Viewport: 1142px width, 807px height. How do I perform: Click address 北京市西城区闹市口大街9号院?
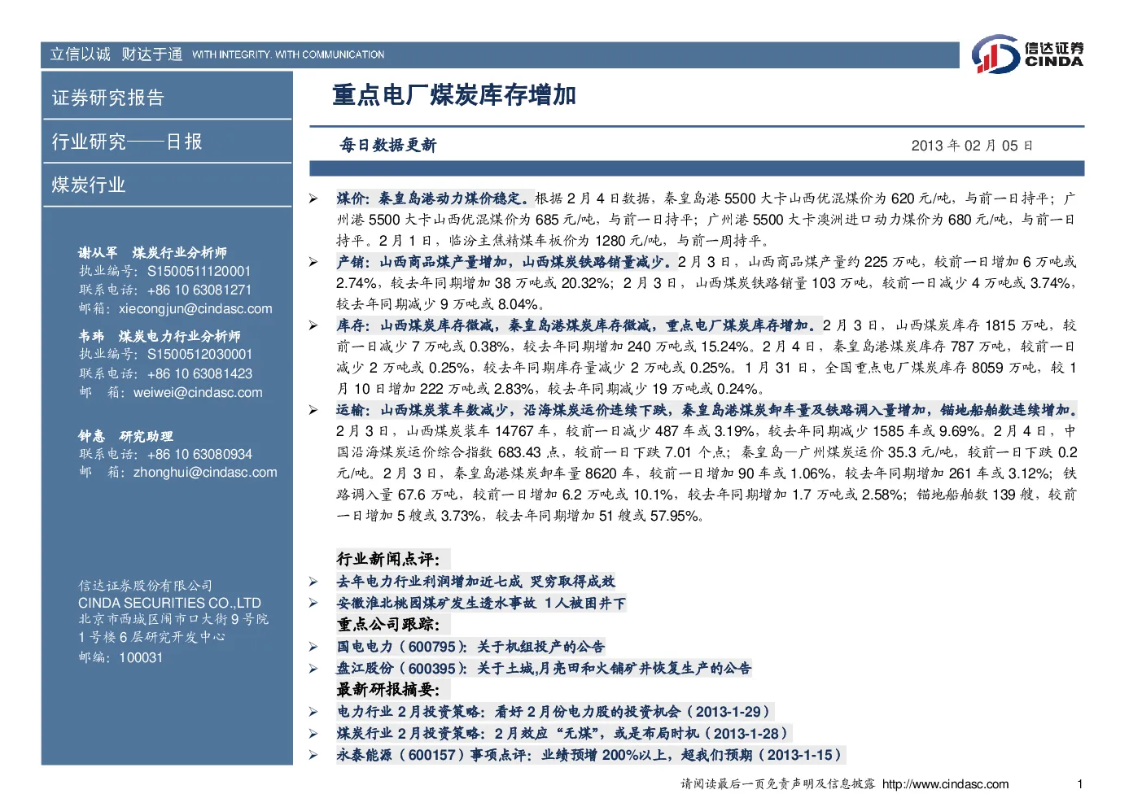click(173, 620)
